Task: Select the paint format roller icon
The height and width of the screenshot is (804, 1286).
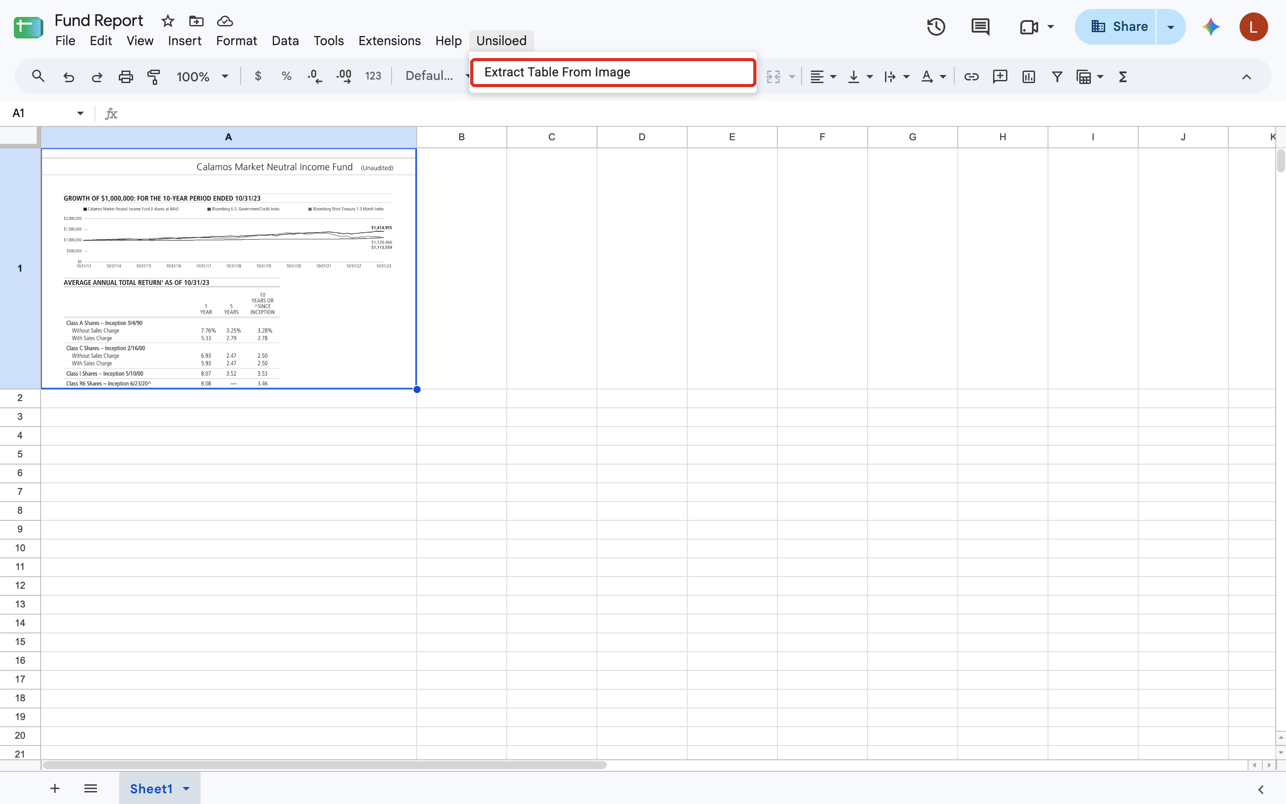Action: 154,76
